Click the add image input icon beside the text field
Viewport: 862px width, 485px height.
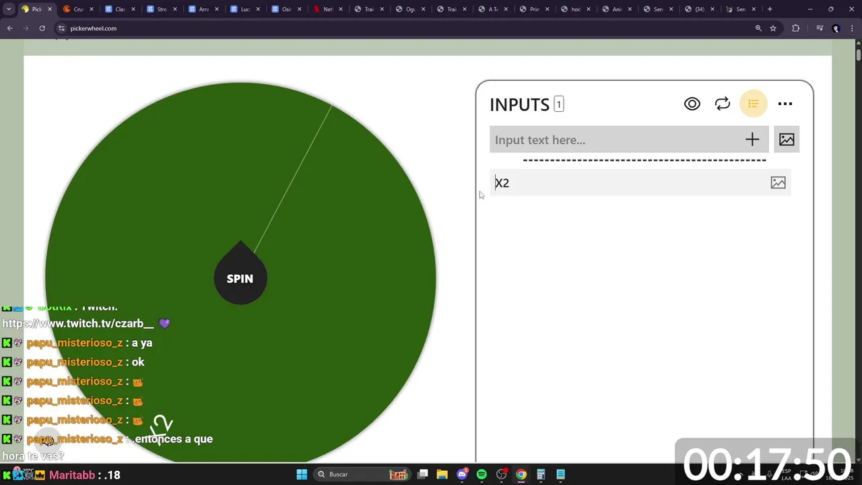(787, 139)
